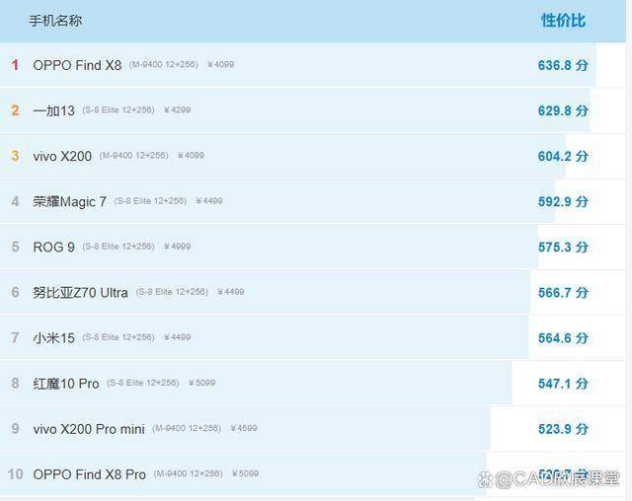Click 努比亚Z70 Ultra spec (S-8 Elite 12+256)

pos(172,292)
